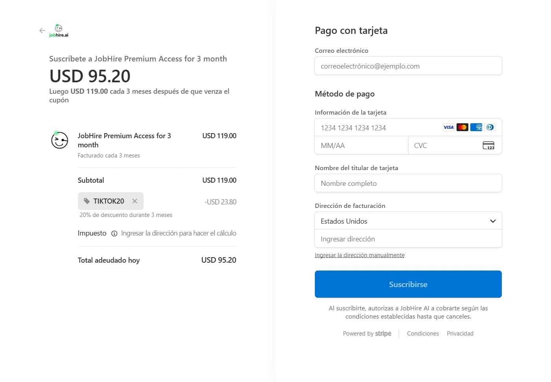551x382 pixels.
Task: Select 'Ingresar la dirección para hacer el cálculo'
Action: coord(179,234)
